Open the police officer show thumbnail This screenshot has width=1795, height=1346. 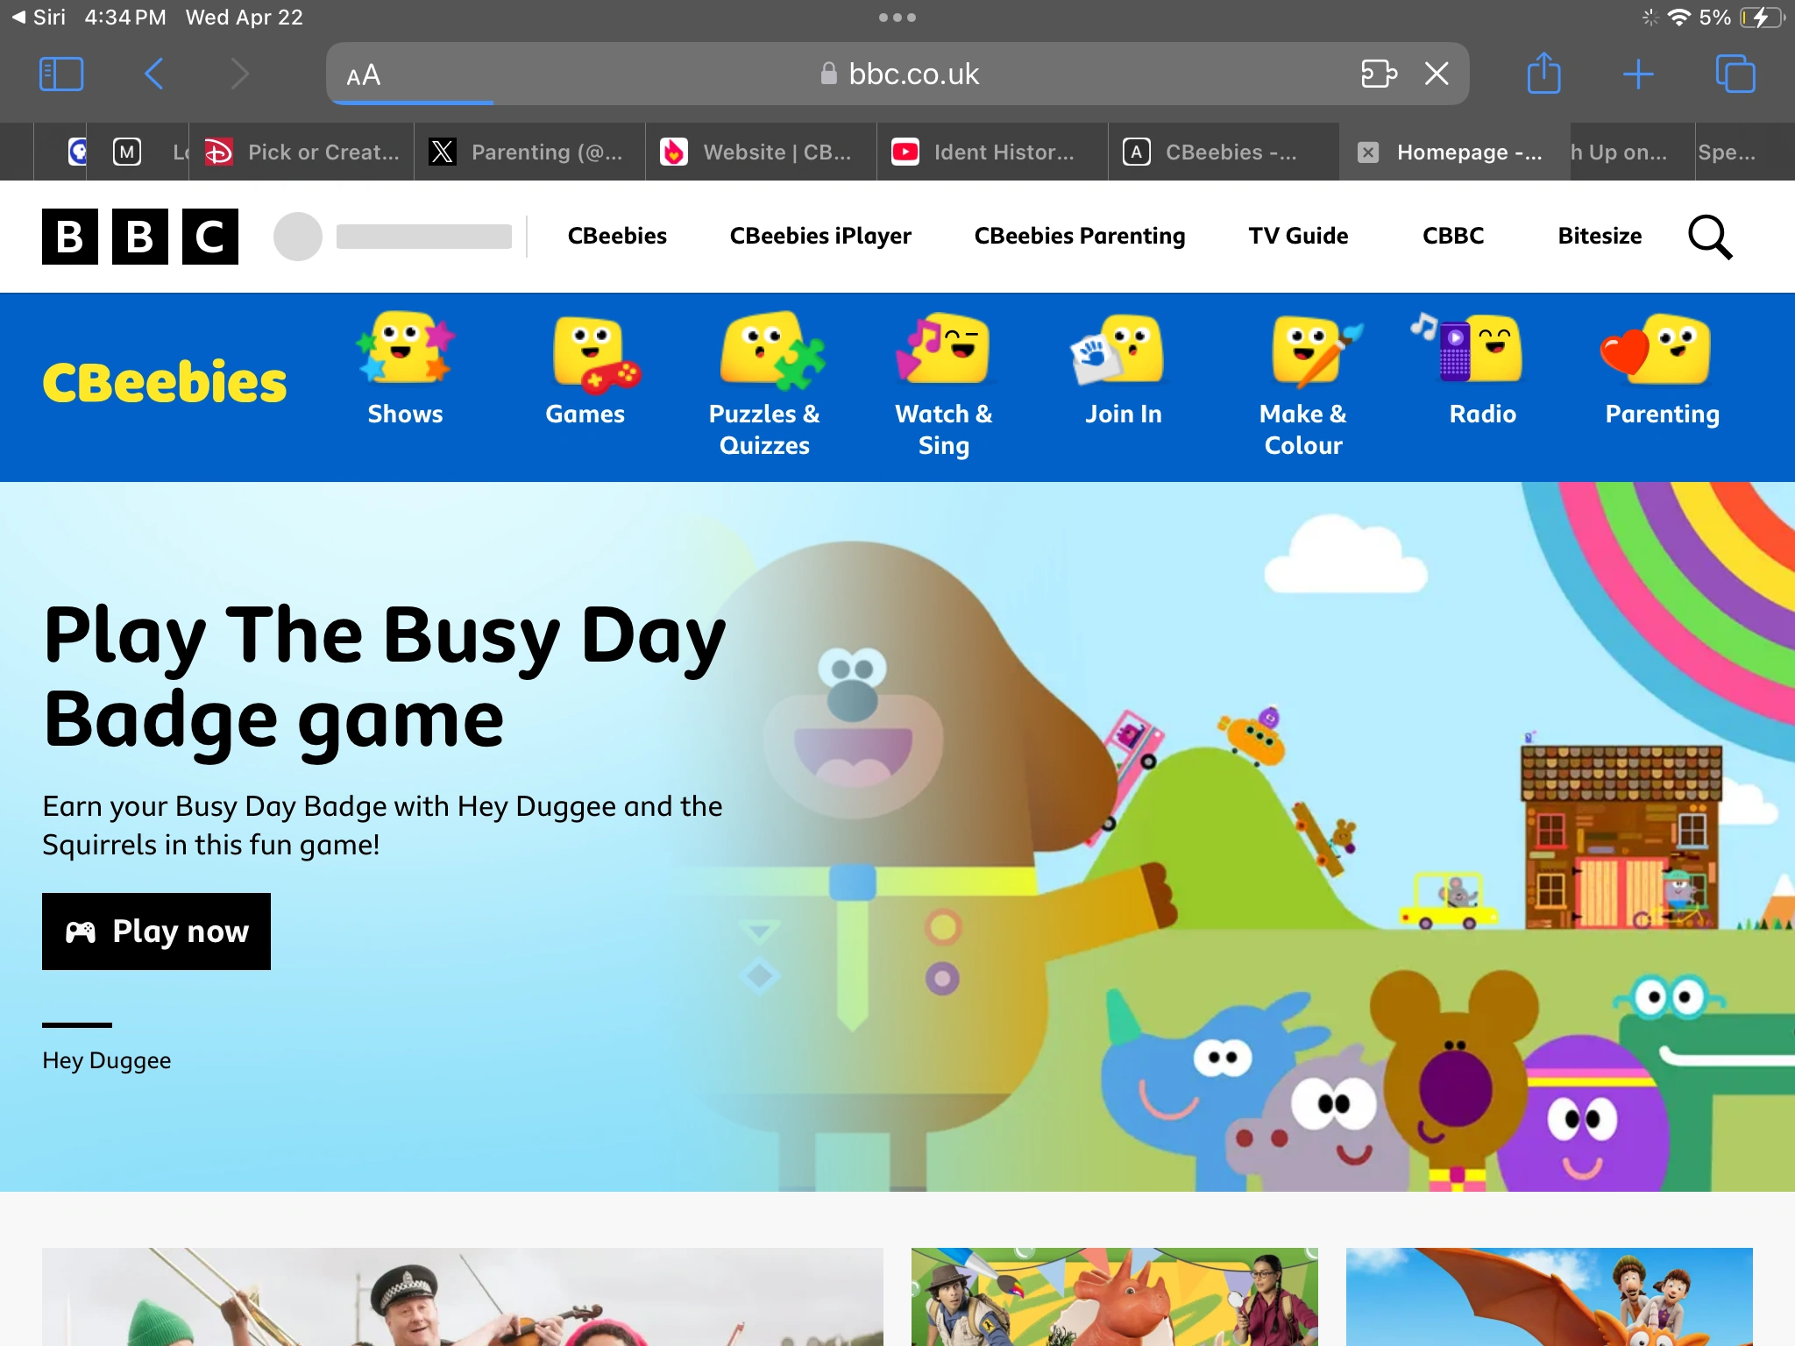coord(462,1297)
